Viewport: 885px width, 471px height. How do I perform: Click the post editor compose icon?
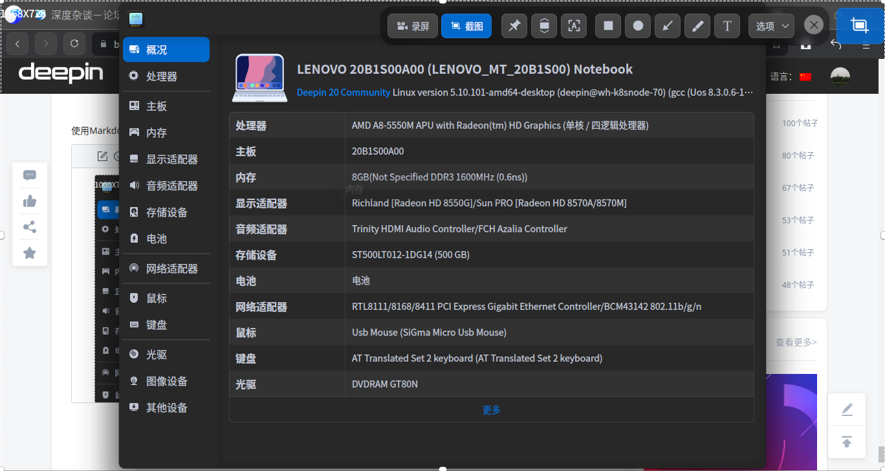tap(102, 156)
